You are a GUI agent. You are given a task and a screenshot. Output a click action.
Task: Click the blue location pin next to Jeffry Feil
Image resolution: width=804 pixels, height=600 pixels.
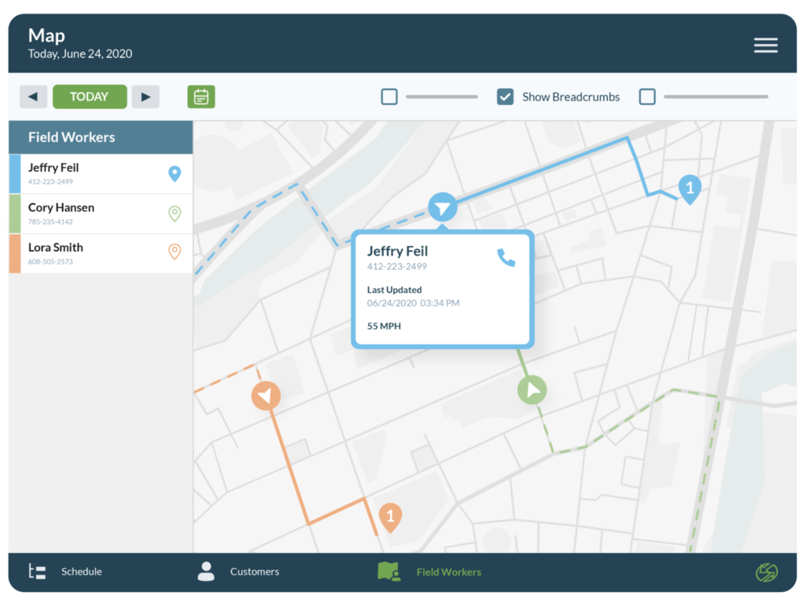pos(176,174)
